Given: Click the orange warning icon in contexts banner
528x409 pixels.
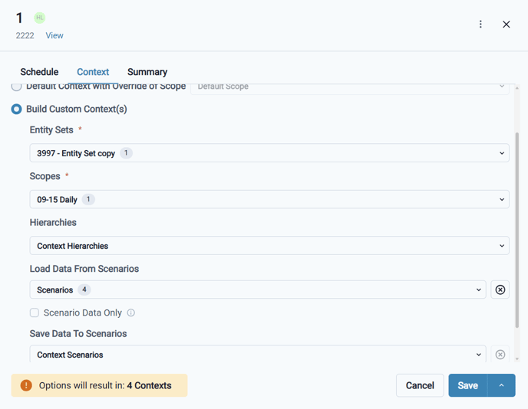Looking at the screenshot, I should tap(26, 385).
